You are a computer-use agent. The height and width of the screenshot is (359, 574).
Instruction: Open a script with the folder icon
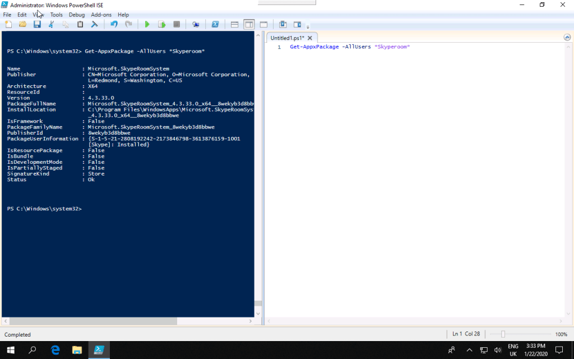pyautogui.click(x=23, y=25)
